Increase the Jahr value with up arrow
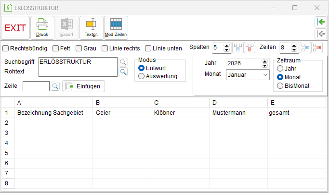Image resolution: width=329 pixels, height=193 pixels. (x=264, y=61)
